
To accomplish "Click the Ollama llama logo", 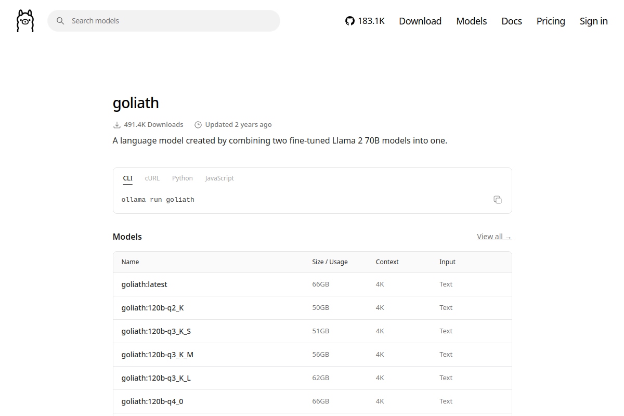I will (25, 21).
